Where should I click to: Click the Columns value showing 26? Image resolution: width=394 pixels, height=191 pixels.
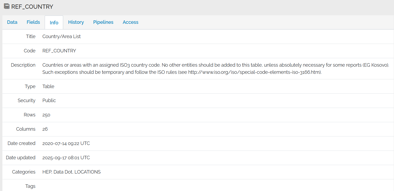coord(45,129)
